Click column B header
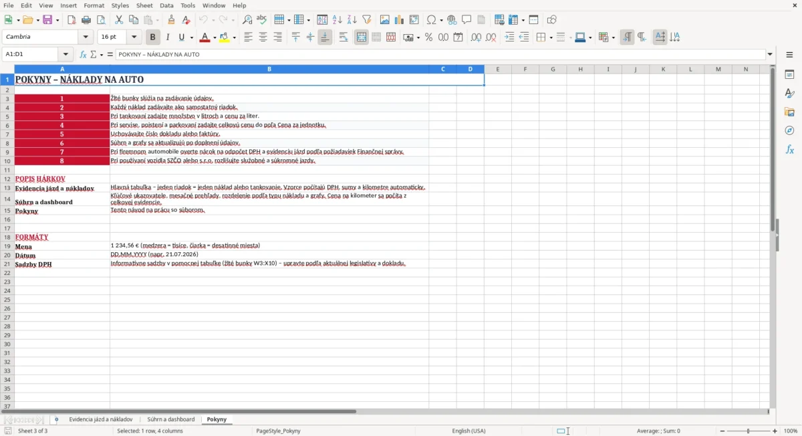The image size is (802, 436). [269, 69]
